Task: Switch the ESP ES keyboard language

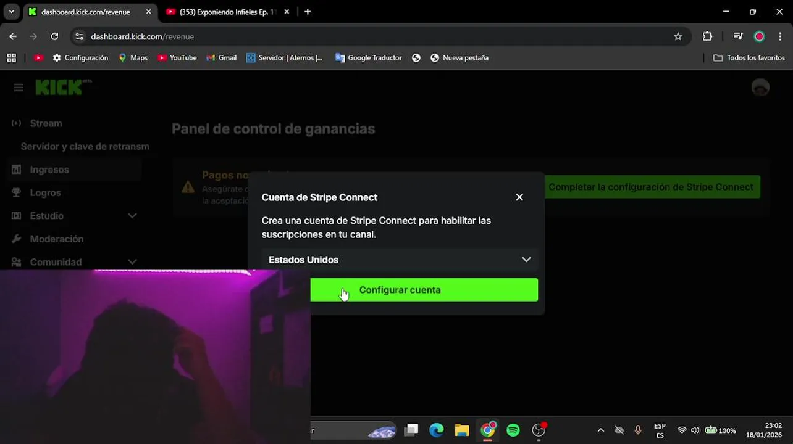Action: (660, 430)
